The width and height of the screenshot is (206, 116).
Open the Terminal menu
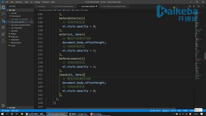(45, 2)
